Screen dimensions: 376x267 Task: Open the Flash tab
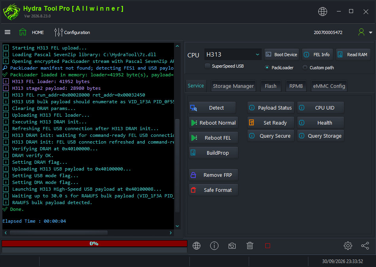[x=270, y=86]
